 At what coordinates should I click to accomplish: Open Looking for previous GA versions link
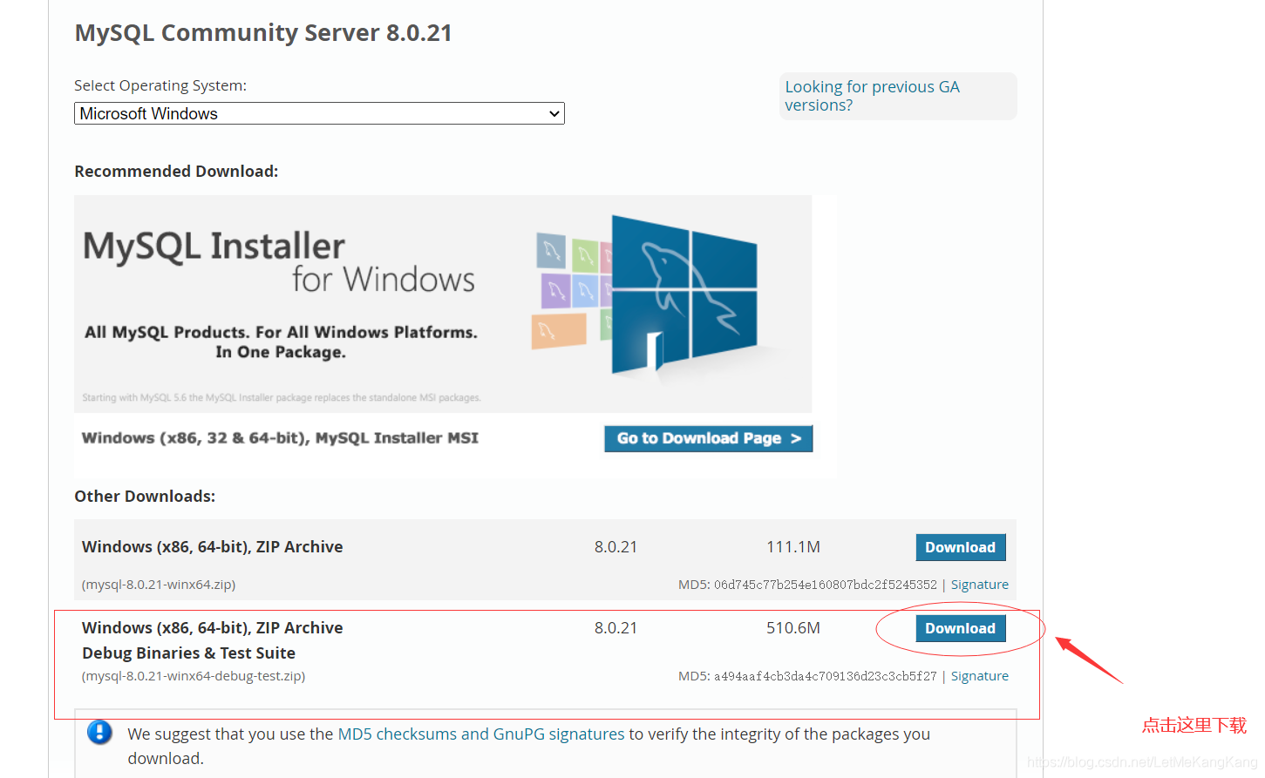(872, 96)
